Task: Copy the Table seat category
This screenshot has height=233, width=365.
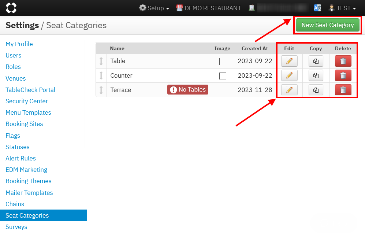Action: [316, 61]
